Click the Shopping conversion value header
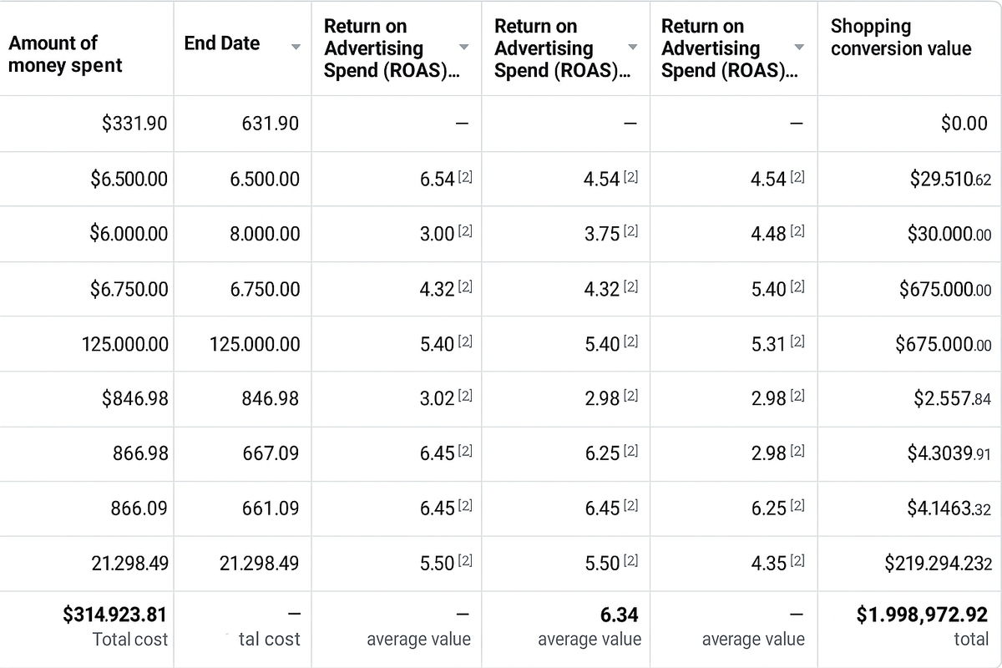The height and width of the screenshot is (668, 1002). (x=901, y=38)
